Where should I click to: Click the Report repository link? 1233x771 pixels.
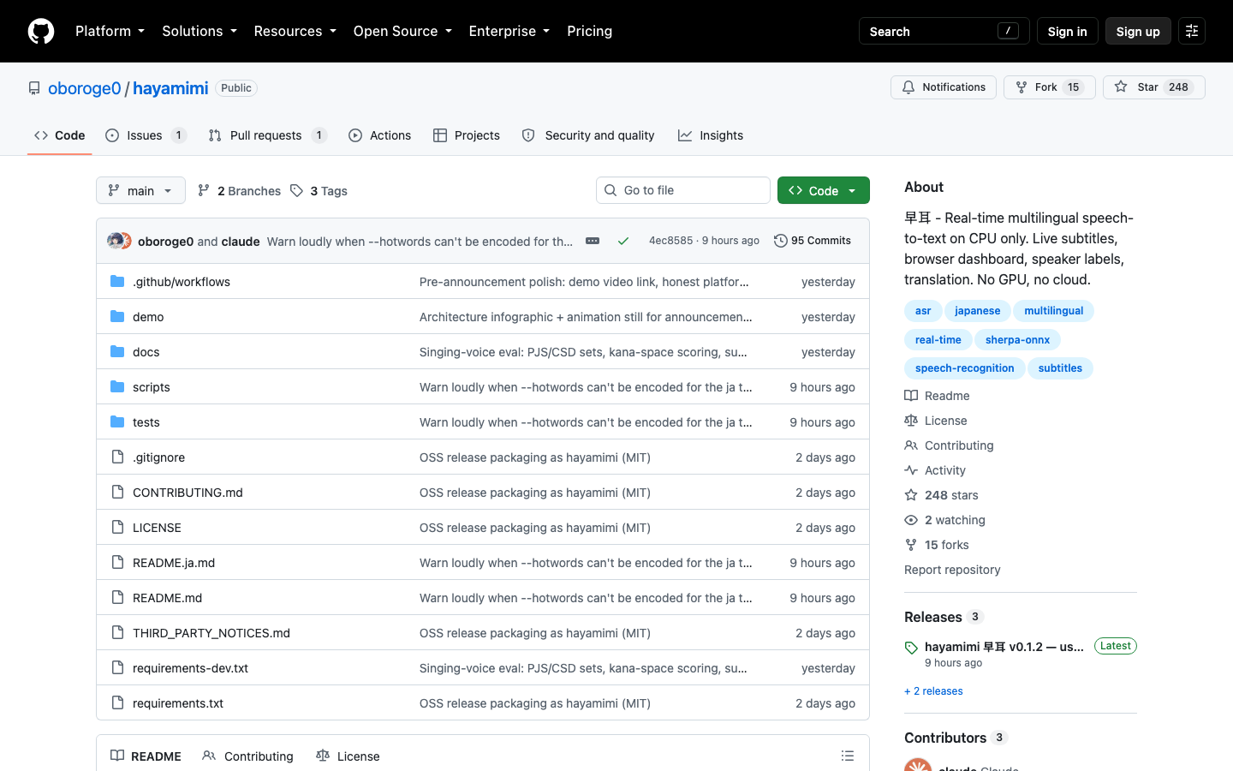pyautogui.click(x=952, y=569)
